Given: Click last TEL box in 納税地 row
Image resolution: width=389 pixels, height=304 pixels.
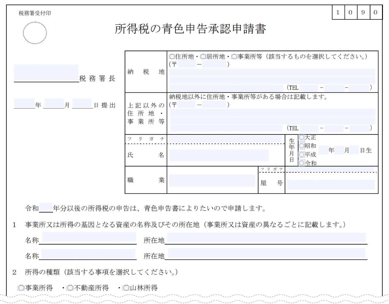Looking at the screenshot, I should 359,88.
